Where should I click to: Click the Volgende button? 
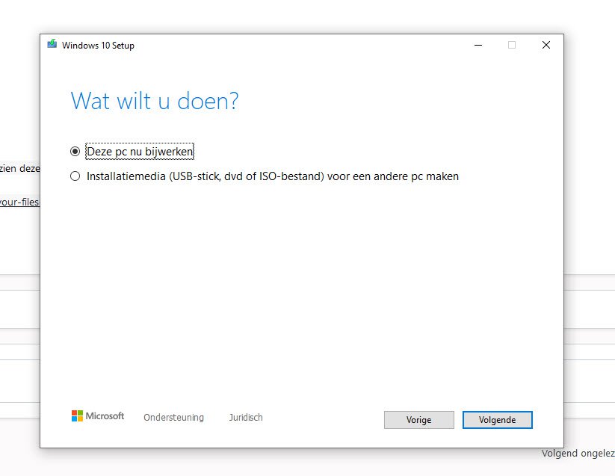[498, 420]
